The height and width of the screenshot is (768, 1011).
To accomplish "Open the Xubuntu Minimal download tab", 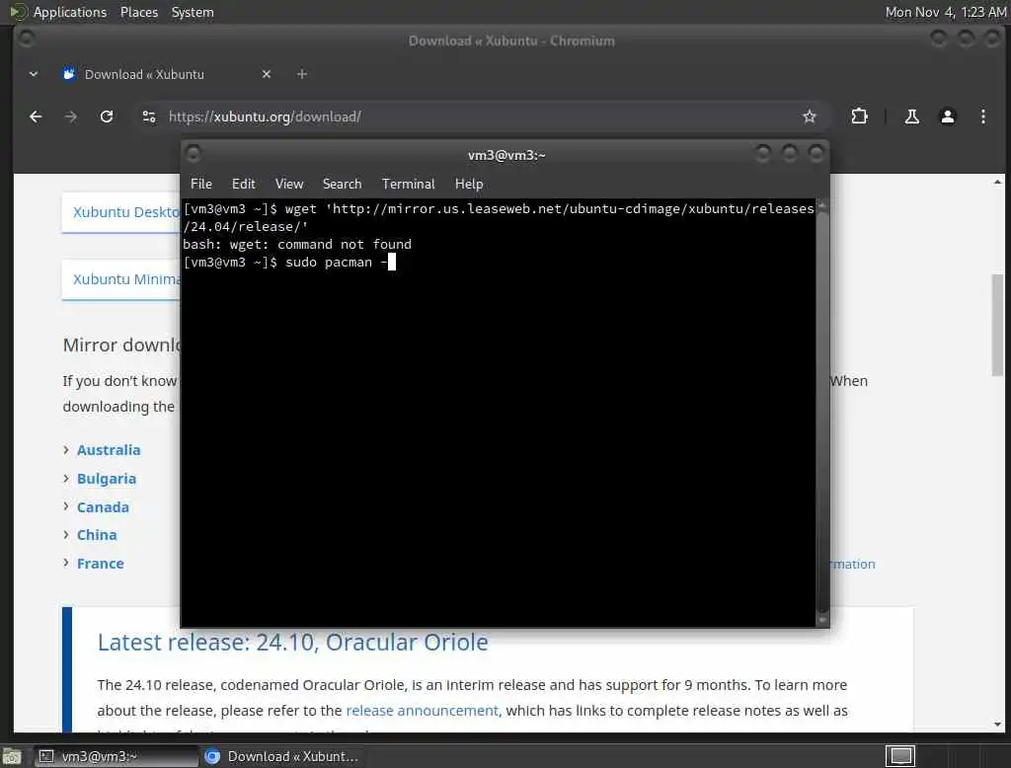I will point(121,279).
